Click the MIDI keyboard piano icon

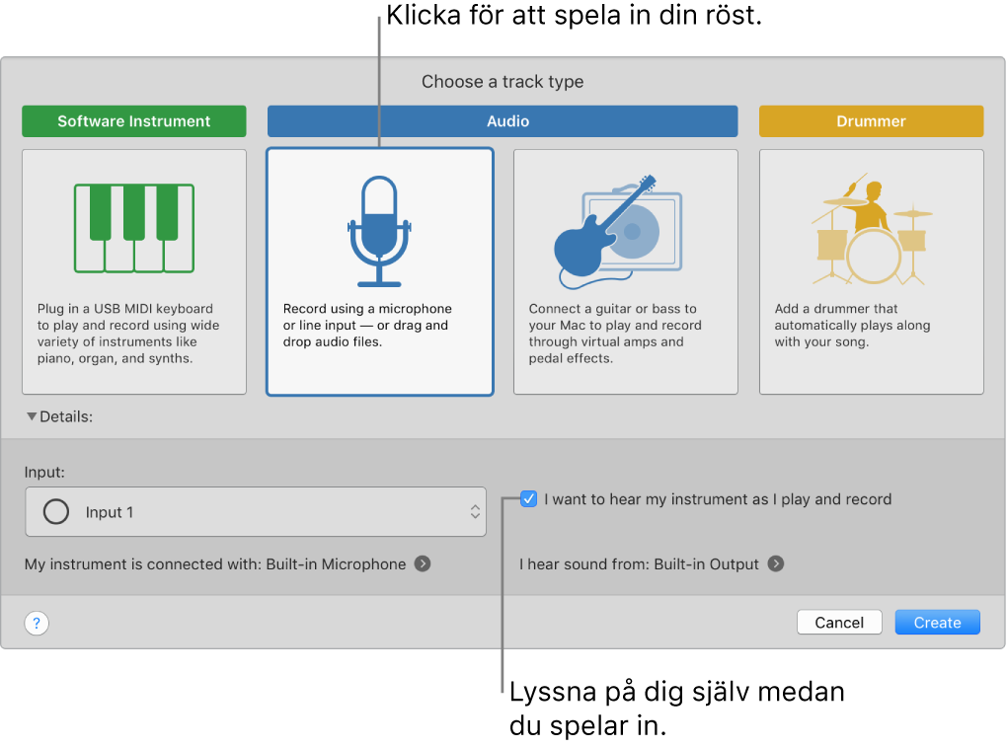click(x=133, y=227)
